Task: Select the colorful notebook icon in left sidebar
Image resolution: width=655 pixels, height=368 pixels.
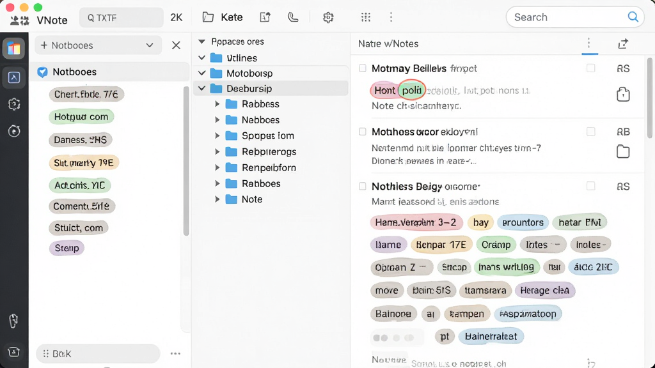Action: click(14, 49)
